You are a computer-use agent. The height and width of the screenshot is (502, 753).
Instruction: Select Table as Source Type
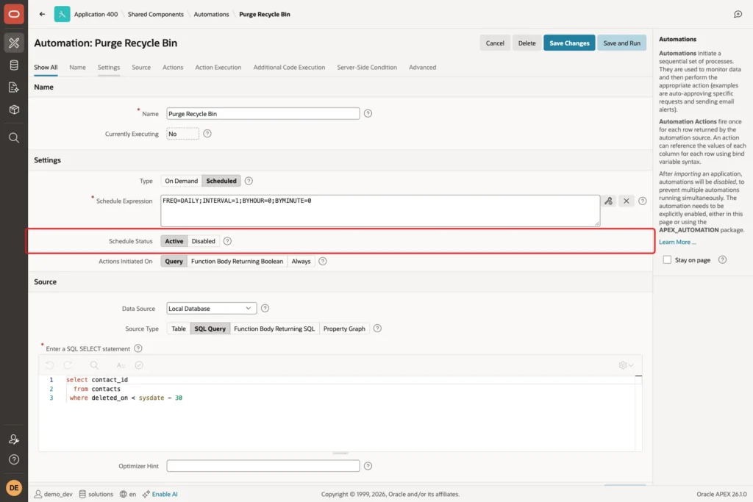pyautogui.click(x=179, y=329)
